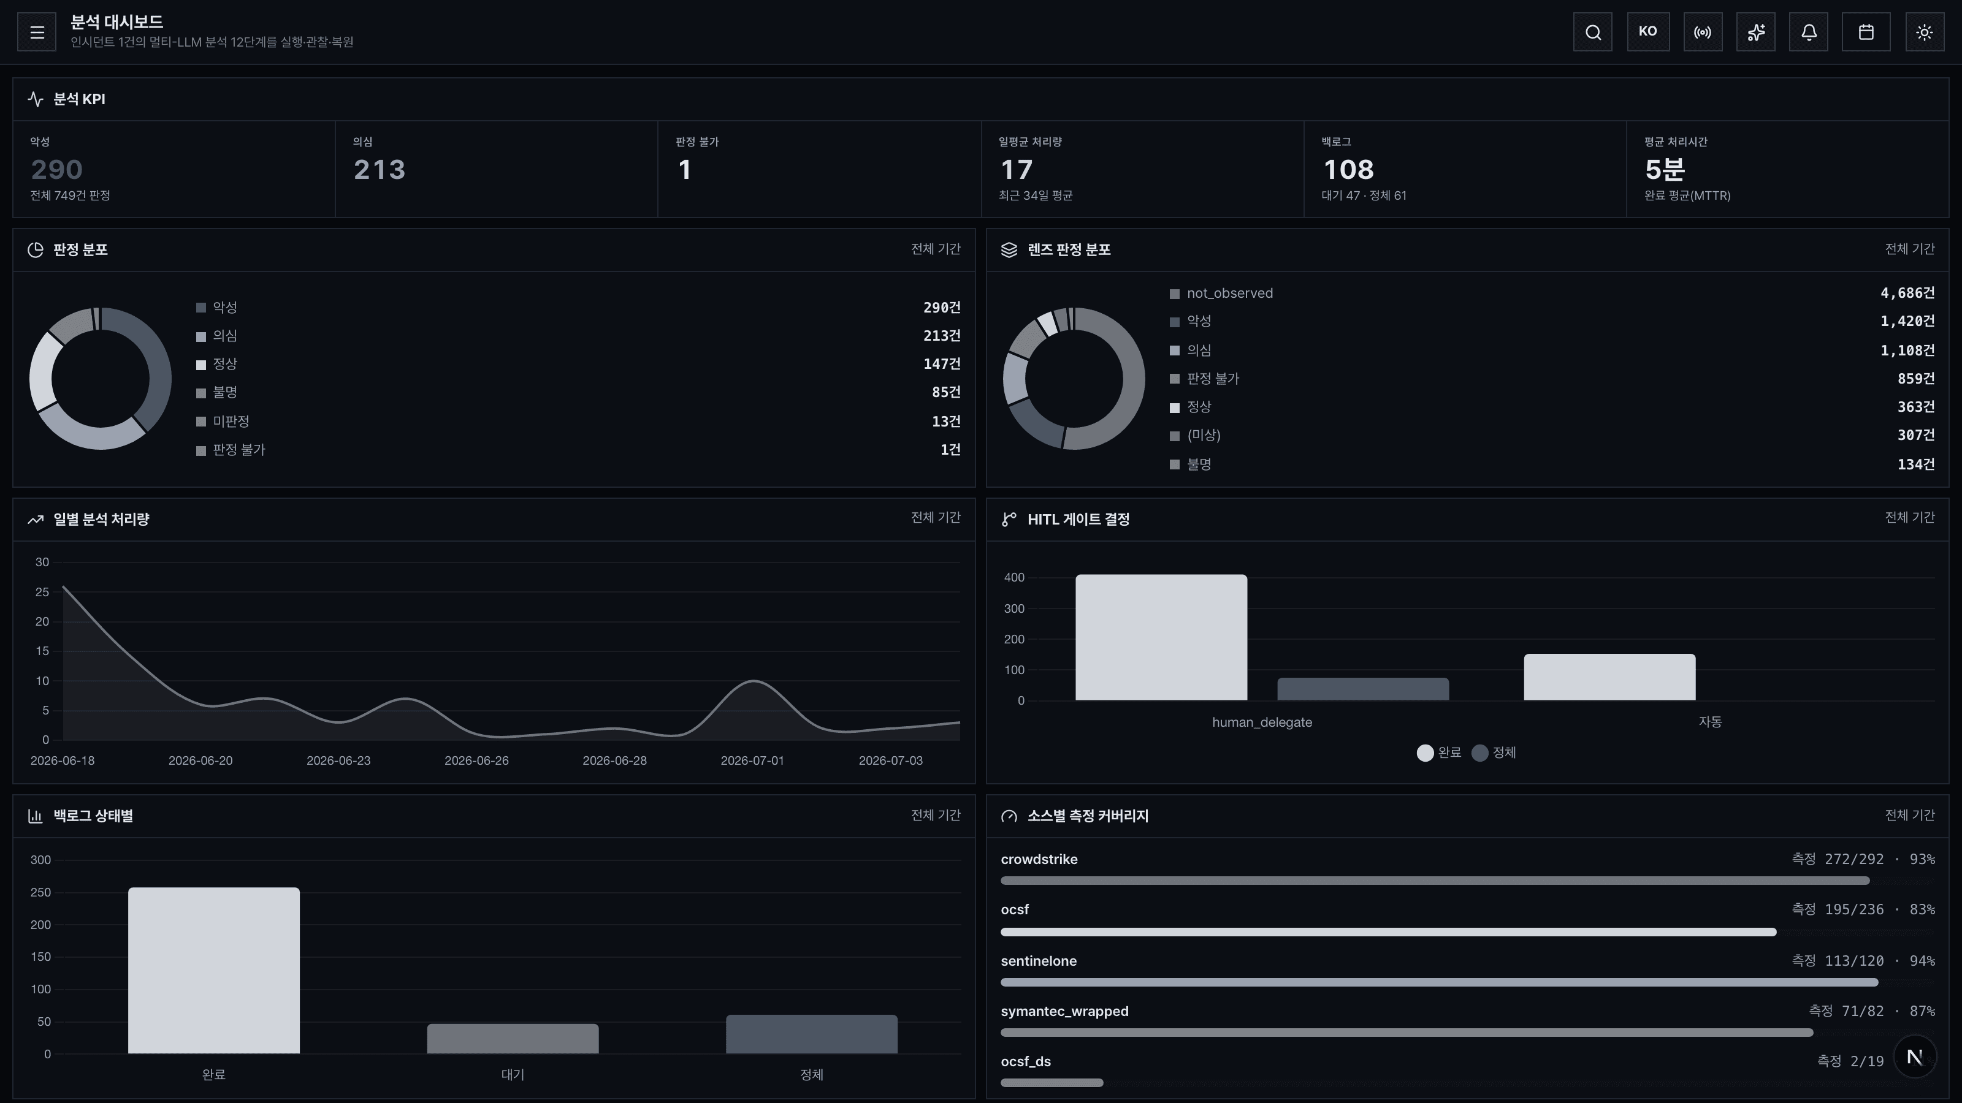Open notifications bell icon

tap(1809, 32)
